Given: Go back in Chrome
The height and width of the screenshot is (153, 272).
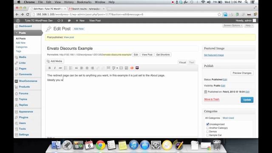Looking at the screenshot, I should pos(17,14).
